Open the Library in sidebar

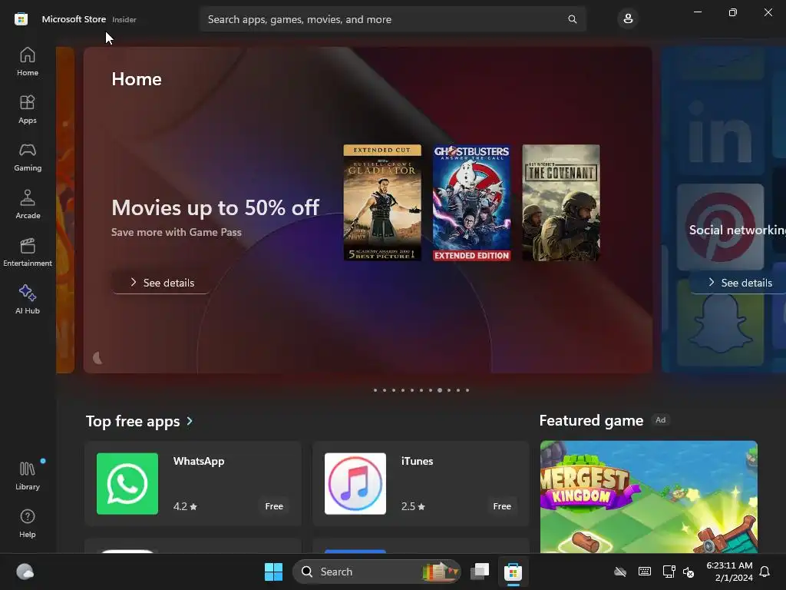(28, 476)
